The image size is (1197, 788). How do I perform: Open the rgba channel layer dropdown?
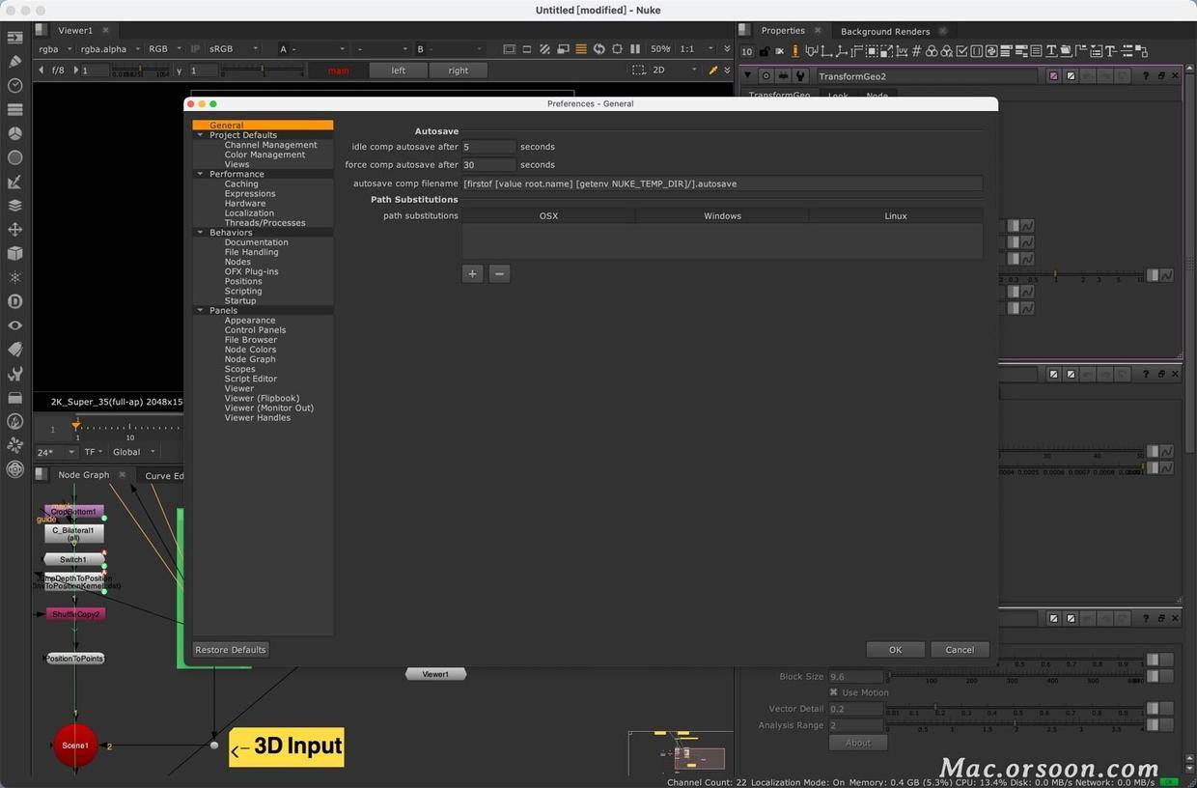[54, 49]
